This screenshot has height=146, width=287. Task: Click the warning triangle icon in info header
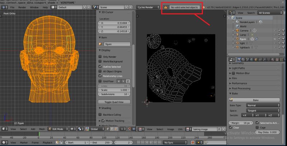[x=166, y=7]
